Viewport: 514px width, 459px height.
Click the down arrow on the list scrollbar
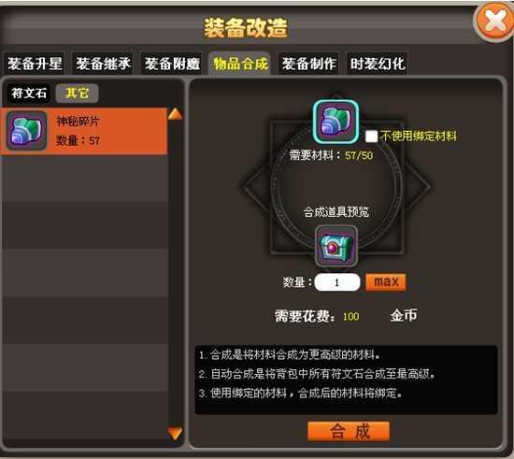pyautogui.click(x=175, y=434)
